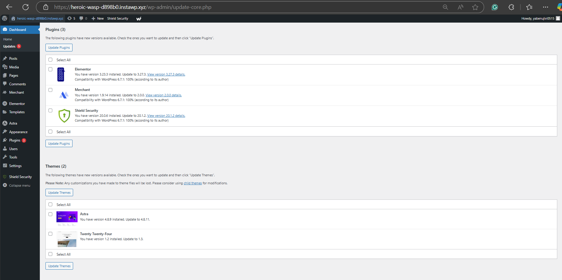The image size is (562, 280).
Task: Open Dashboard in the sidebar
Action: (x=20, y=30)
